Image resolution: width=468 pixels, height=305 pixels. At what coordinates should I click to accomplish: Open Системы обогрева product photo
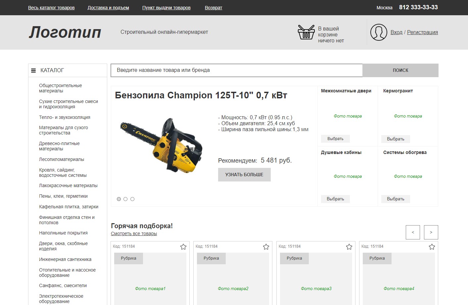click(408, 177)
